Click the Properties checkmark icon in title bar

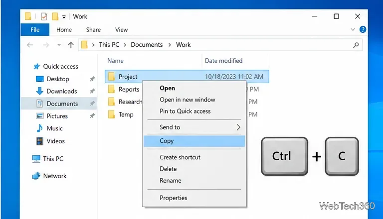[x=44, y=16]
